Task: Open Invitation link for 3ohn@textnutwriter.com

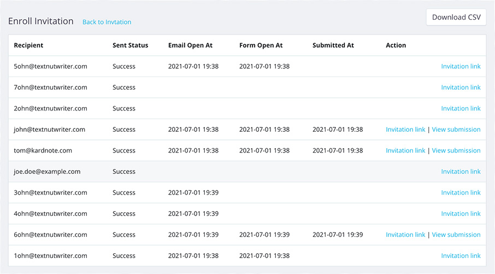Action: [461, 193]
